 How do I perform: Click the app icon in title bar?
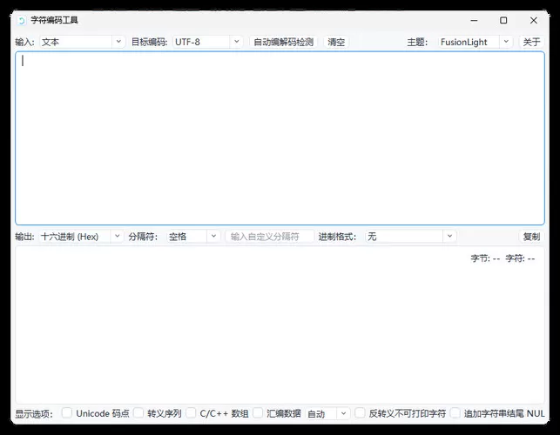[x=22, y=20]
